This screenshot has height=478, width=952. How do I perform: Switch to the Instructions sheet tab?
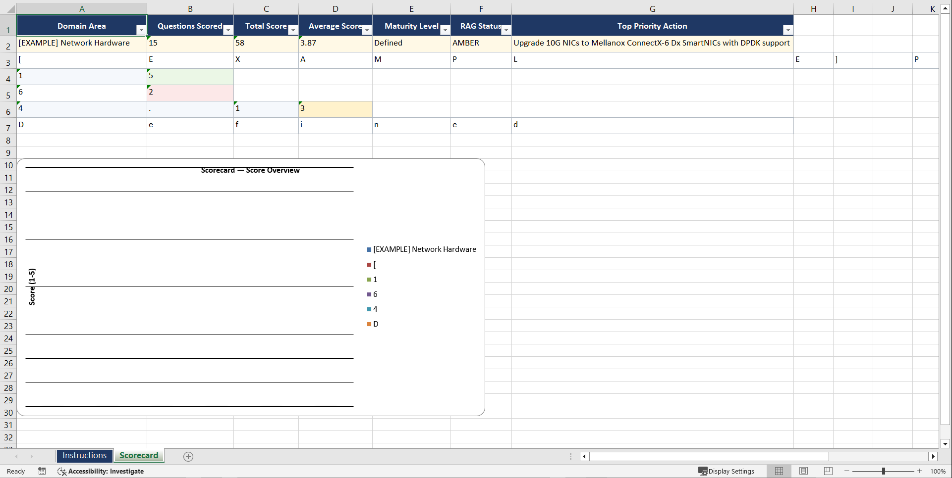point(84,455)
